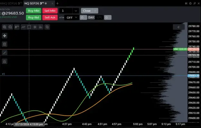Open the chart style line icon
The width and height of the screenshot is (201, 128).
[23, 27]
